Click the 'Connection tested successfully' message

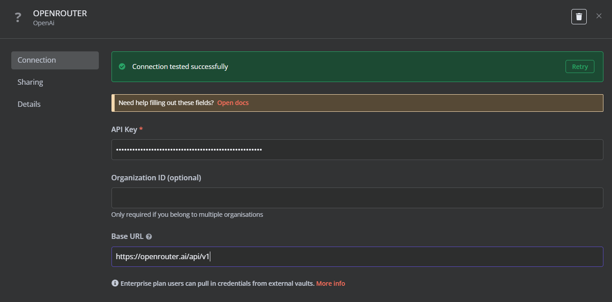(x=180, y=67)
